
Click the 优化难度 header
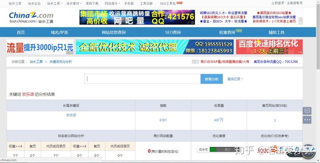pyautogui.click(x=219, y=136)
